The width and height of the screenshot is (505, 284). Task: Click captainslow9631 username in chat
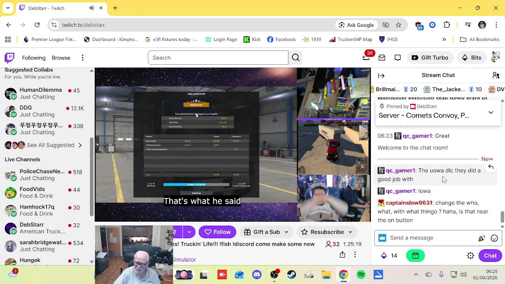point(409,203)
